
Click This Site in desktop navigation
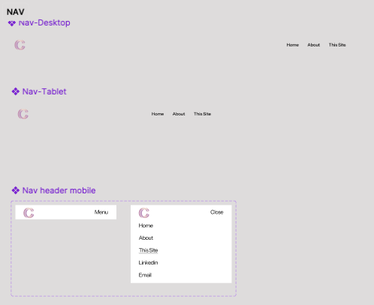(x=337, y=45)
